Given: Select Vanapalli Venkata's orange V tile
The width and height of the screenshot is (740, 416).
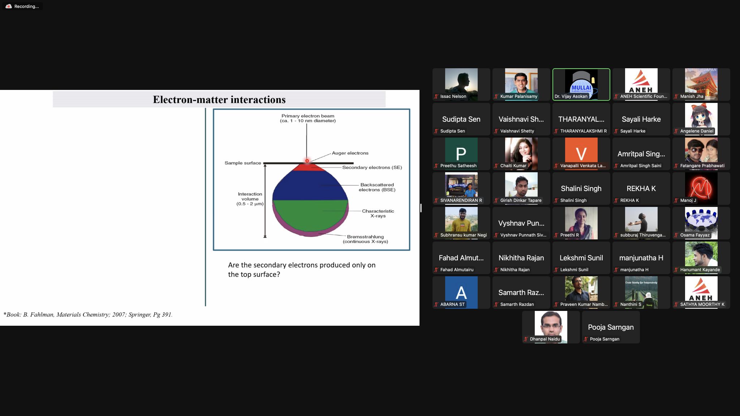Looking at the screenshot, I should pyautogui.click(x=581, y=152).
